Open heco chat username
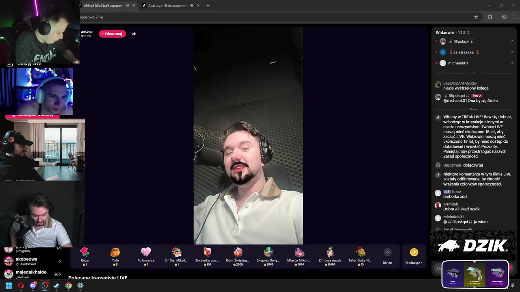The width and height of the screenshot is (520, 292). click(x=457, y=192)
